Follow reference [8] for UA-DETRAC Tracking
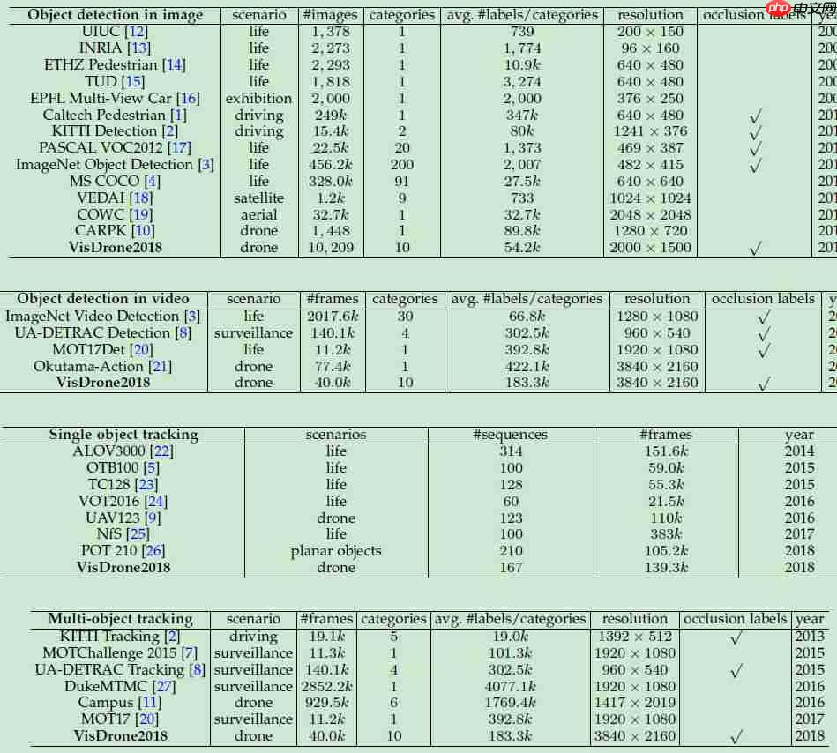Screen dimensions: 837x753 tap(198, 670)
